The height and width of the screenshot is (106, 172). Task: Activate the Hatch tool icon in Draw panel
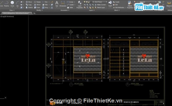(x=21, y=7)
